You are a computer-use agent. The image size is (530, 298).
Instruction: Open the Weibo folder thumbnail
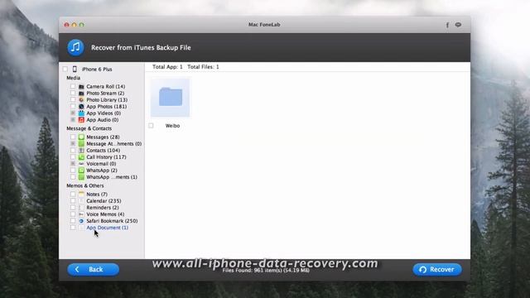click(171, 97)
